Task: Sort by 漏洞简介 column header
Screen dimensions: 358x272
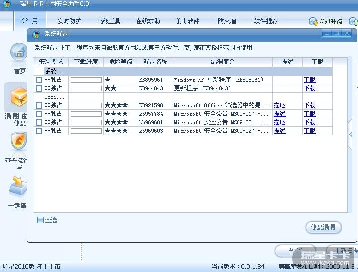Action: [223, 62]
